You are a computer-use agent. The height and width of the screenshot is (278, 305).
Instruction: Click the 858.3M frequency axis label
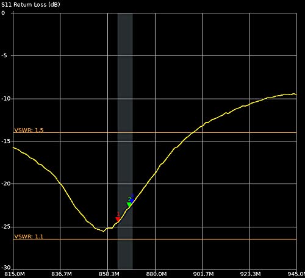[109, 274]
